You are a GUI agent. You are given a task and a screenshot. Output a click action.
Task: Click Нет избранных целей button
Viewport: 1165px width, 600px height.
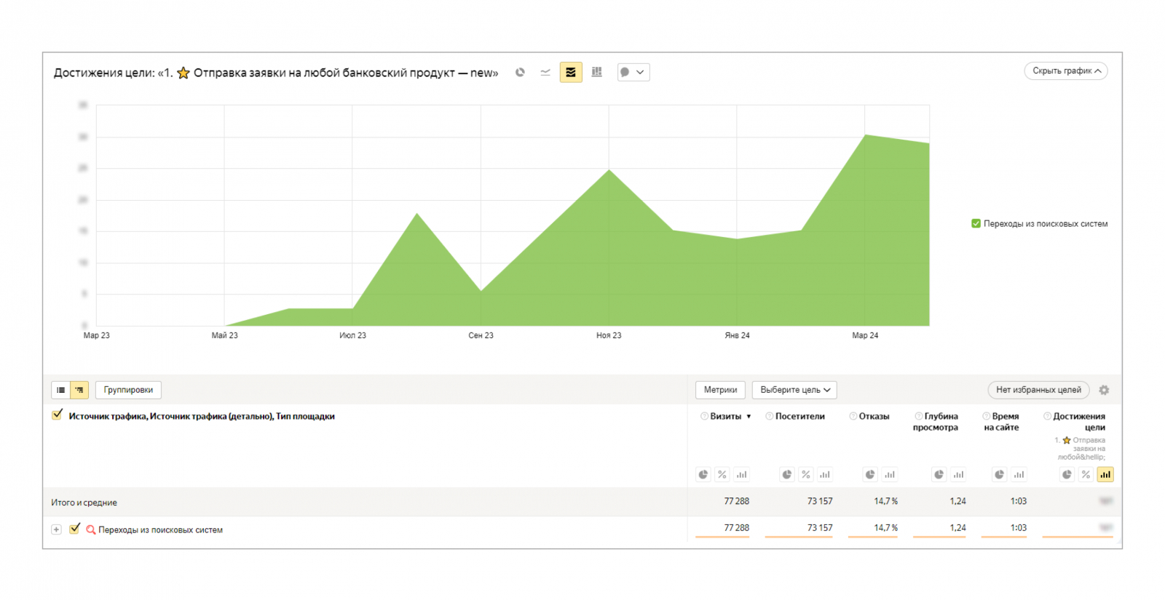[1038, 390]
